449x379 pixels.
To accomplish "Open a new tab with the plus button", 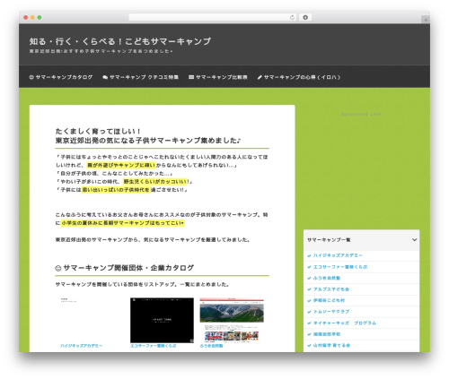I will pyautogui.click(x=426, y=20).
